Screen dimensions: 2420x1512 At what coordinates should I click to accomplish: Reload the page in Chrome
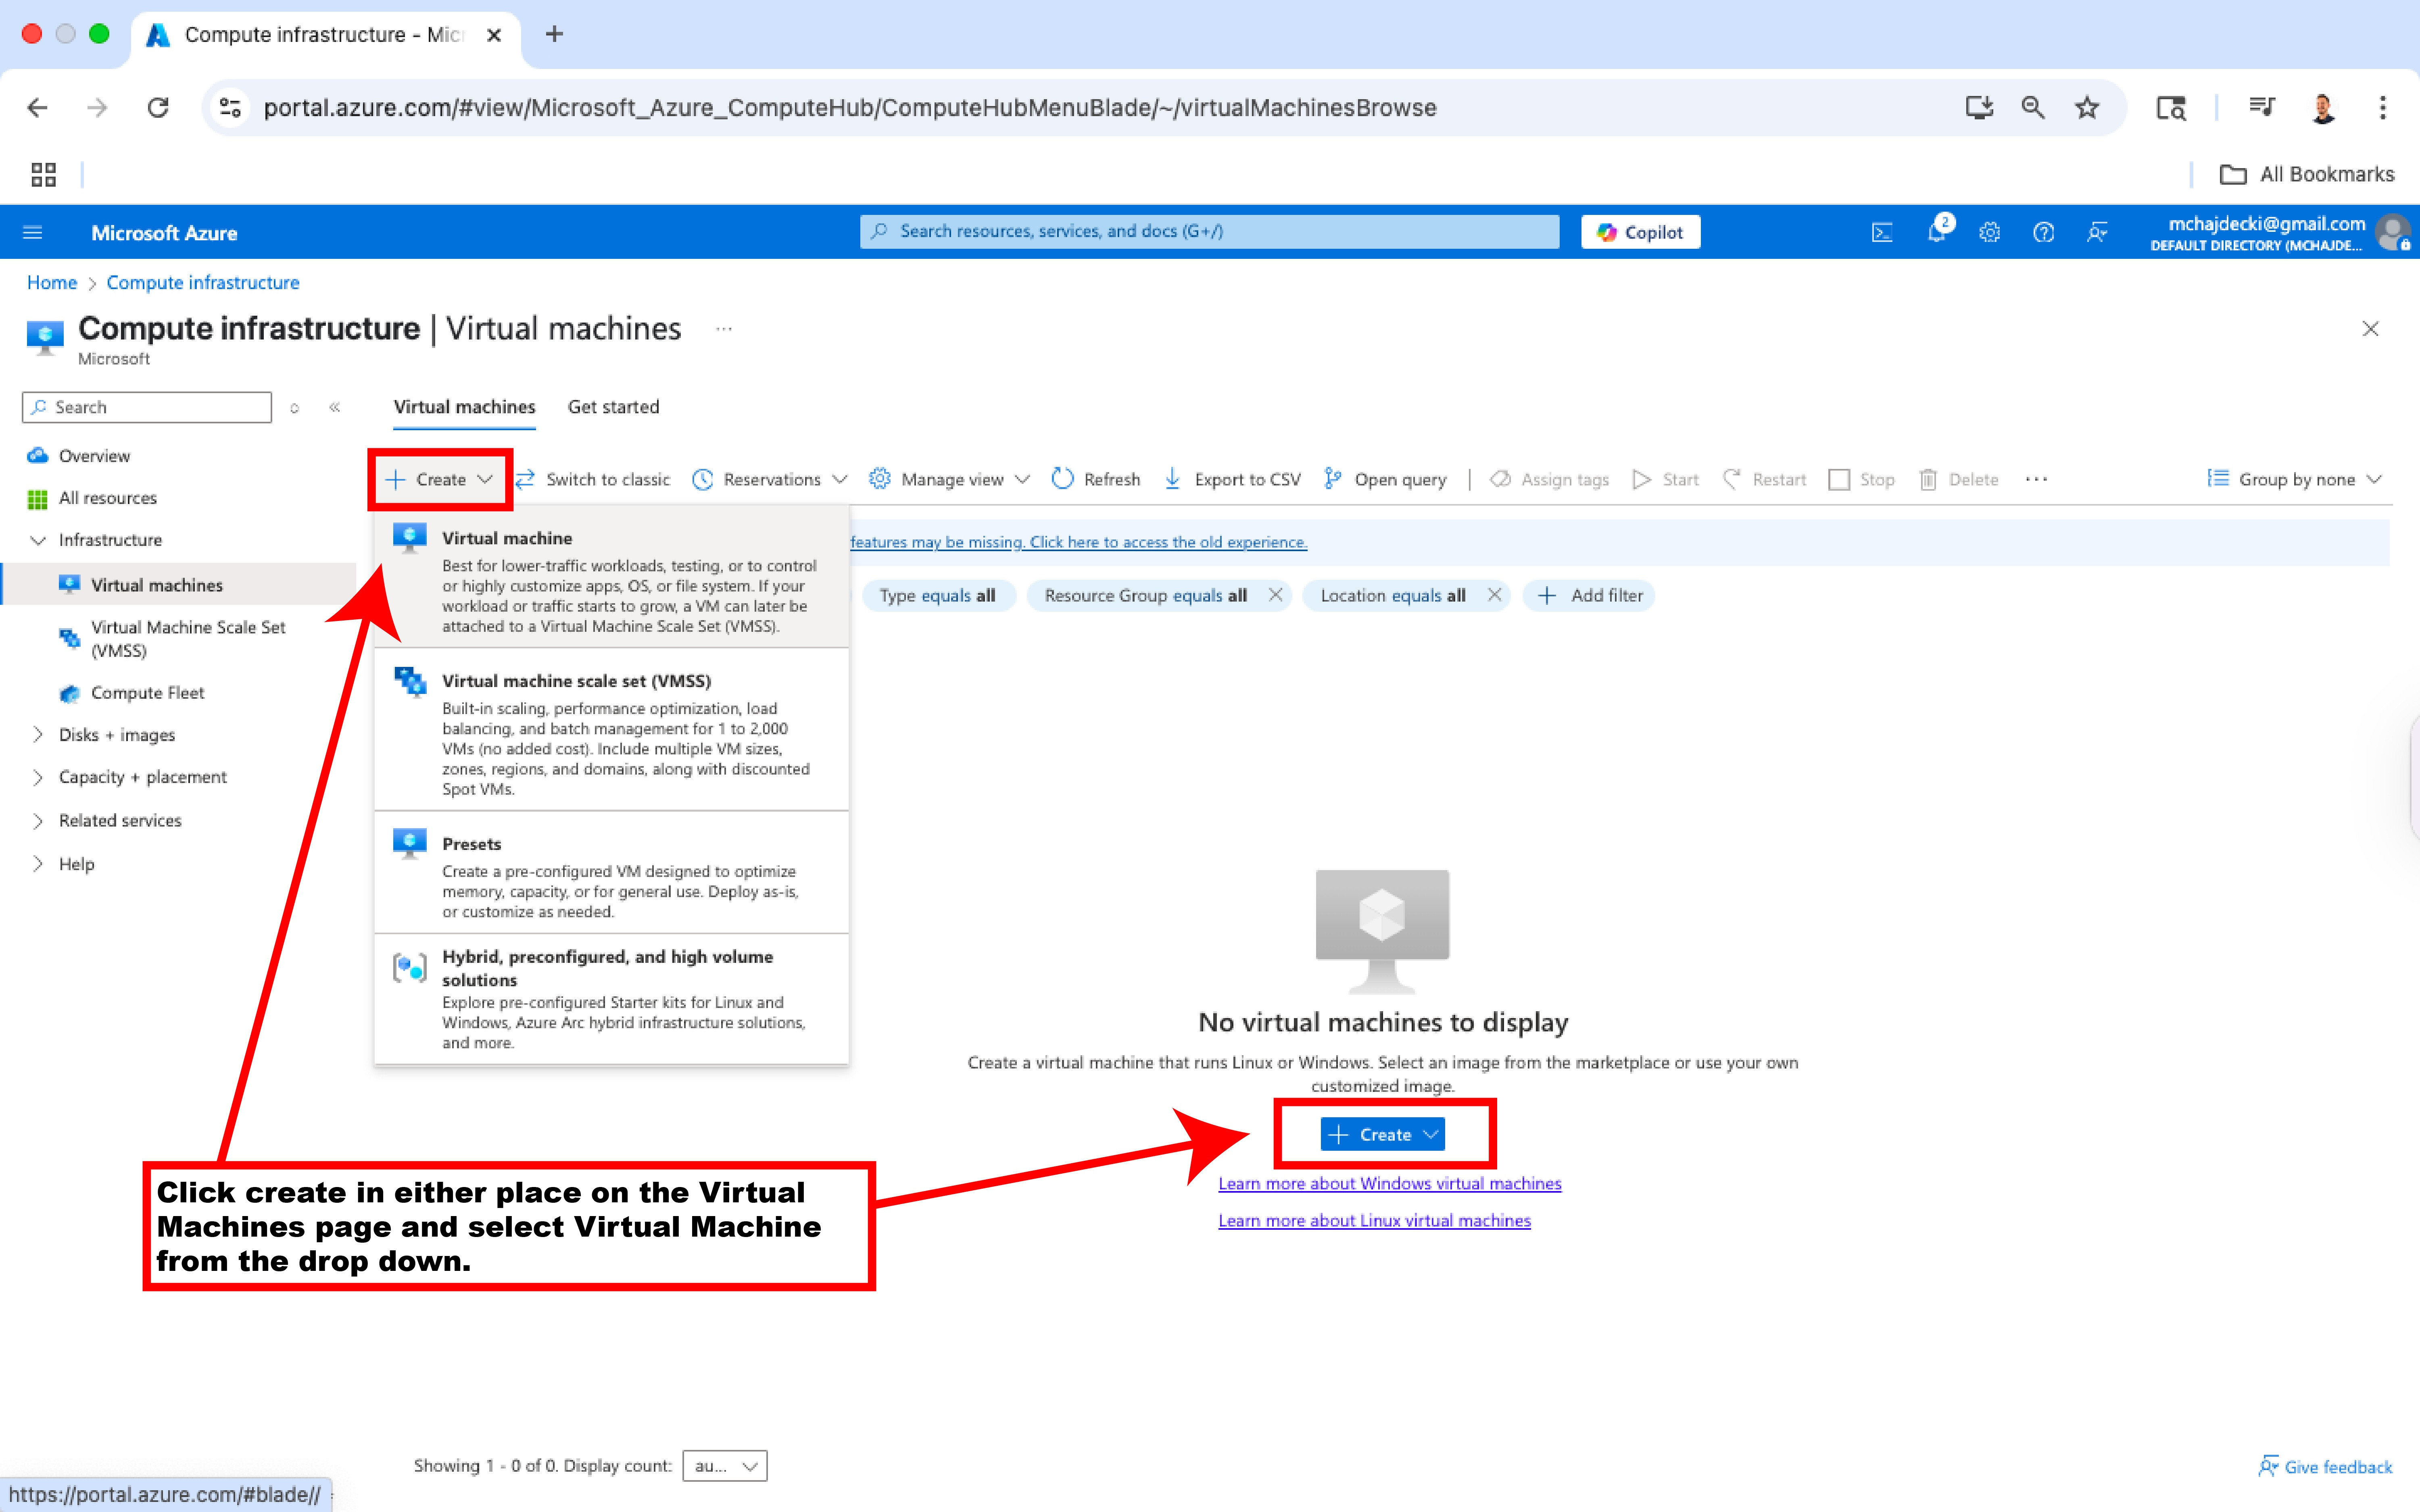pyautogui.click(x=158, y=108)
